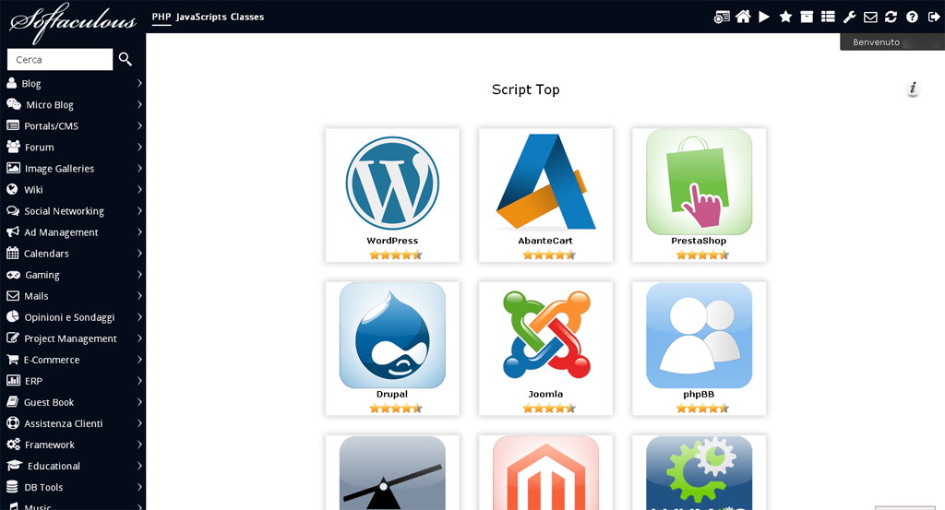
Task: Expand the Opinioni e Sondaggi chevron
Action: pos(139,316)
